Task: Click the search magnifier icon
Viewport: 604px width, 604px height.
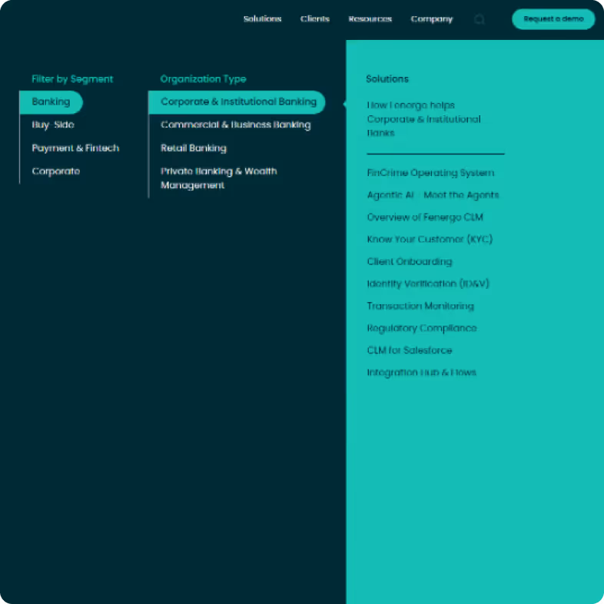Action: point(480,19)
